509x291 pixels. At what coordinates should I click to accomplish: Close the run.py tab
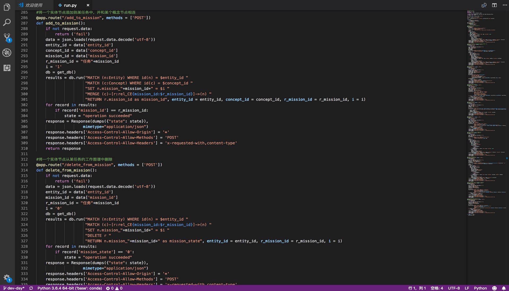click(x=88, y=5)
